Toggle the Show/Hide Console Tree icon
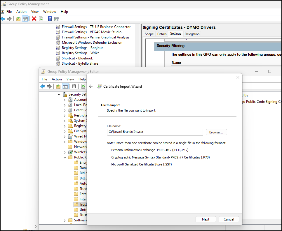 point(25,19)
